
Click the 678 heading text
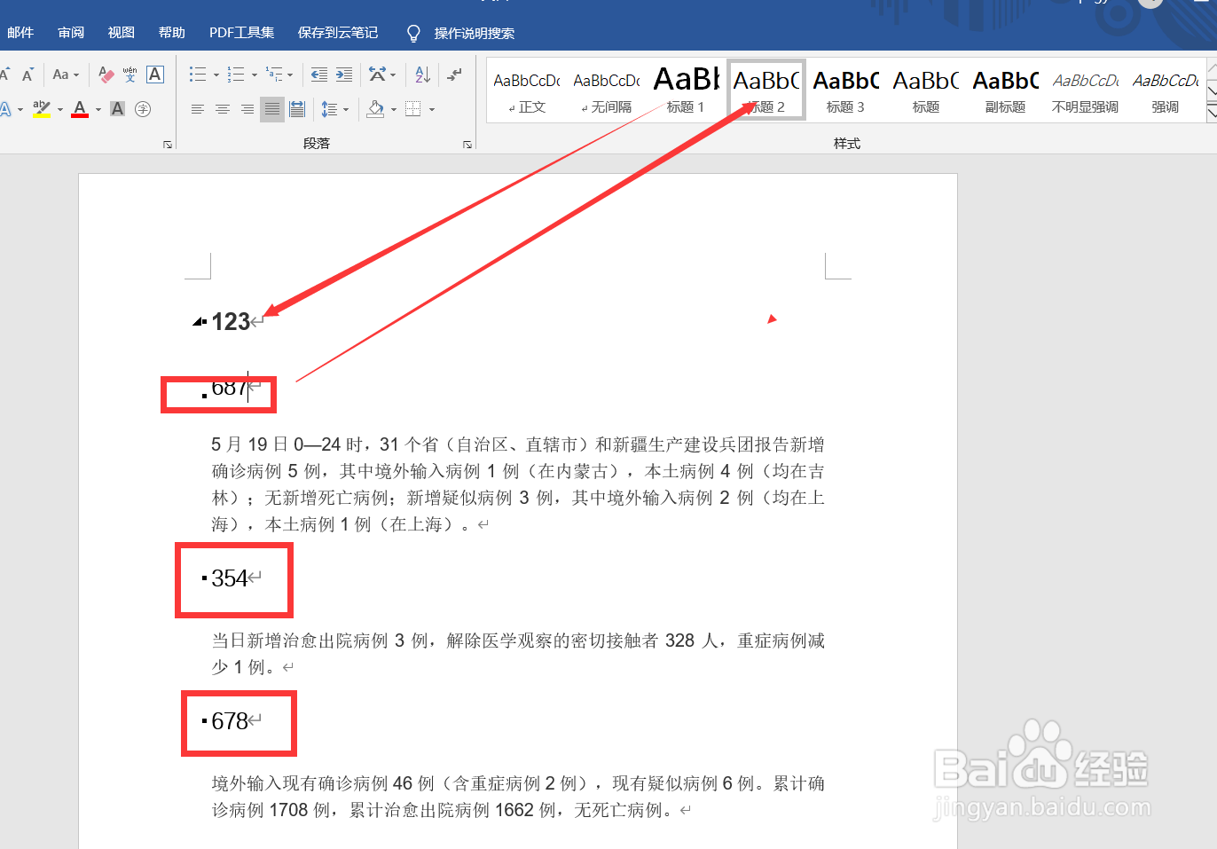229,721
